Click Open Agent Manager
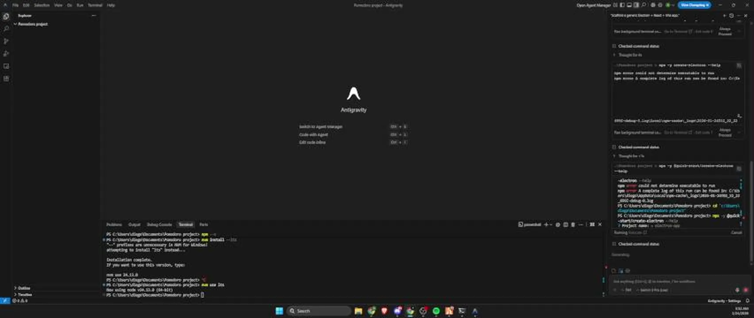The image size is (754, 318). tap(593, 5)
